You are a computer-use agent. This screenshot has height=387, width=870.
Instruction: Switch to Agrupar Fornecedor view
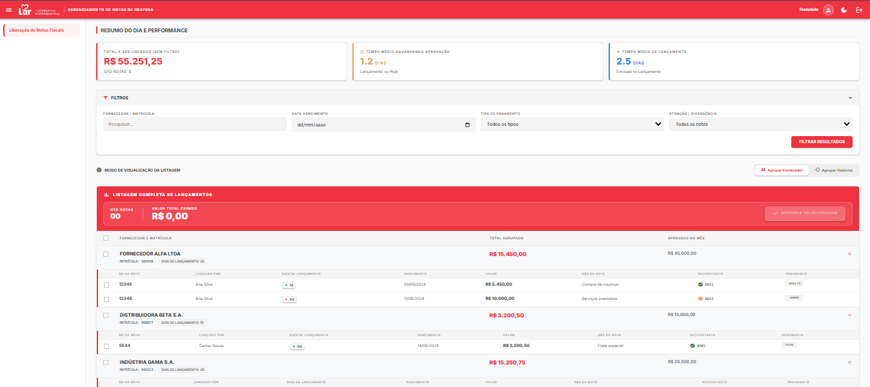[782, 170]
